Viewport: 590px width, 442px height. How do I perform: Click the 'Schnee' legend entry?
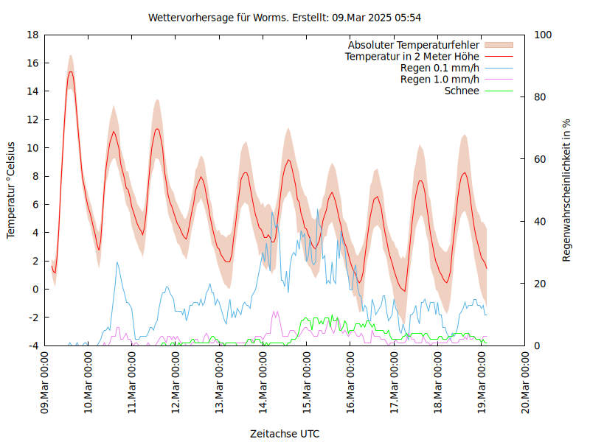[x=462, y=91]
